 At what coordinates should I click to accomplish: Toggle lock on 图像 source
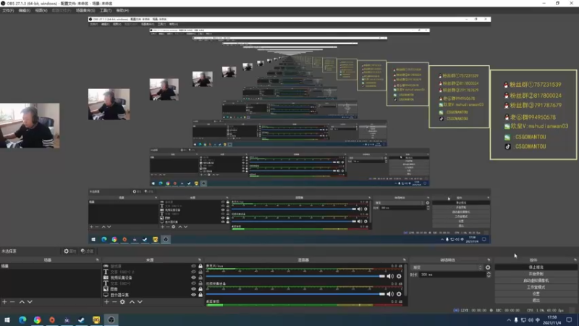(200, 289)
